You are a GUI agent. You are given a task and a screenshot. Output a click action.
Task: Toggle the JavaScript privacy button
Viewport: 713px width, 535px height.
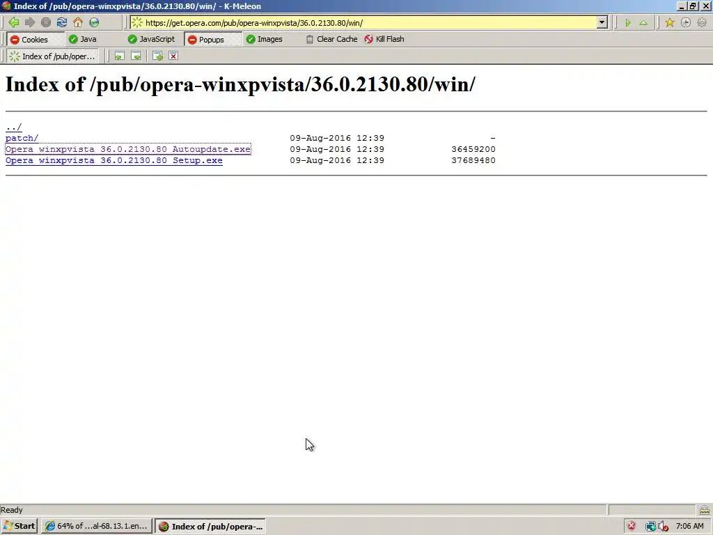point(151,39)
